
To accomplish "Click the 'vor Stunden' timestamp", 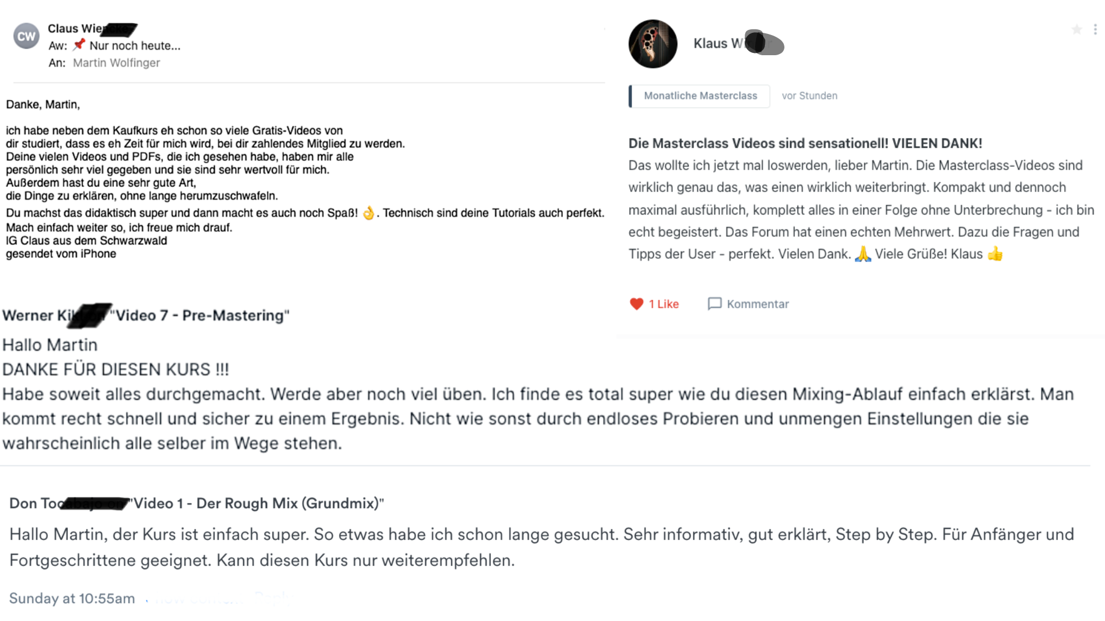I will pyautogui.click(x=809, y=96).
